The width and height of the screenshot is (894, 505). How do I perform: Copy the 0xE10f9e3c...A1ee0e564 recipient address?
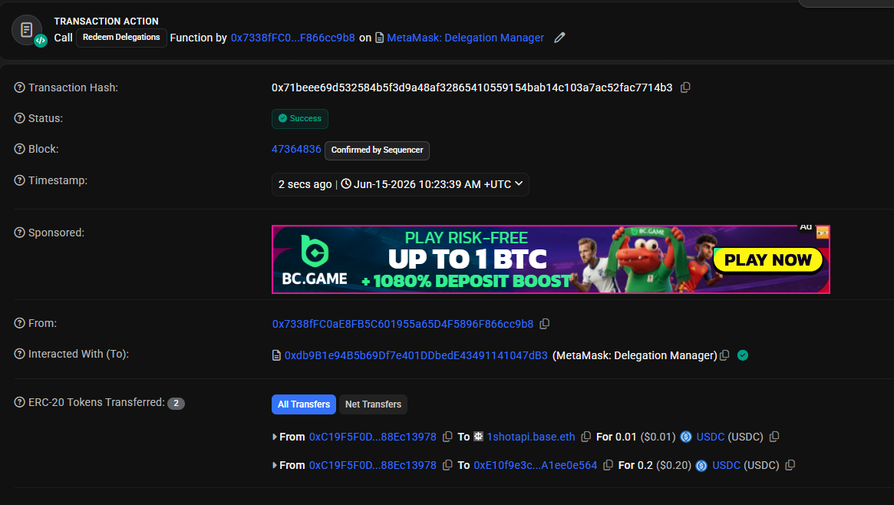pyautogui.click(x=608, y=465)
